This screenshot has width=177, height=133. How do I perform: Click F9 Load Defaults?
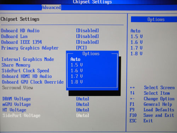152,110
